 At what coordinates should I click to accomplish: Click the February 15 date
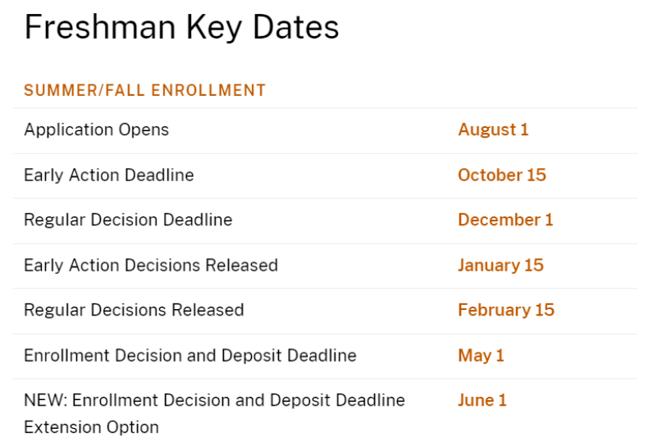coord(506,310)
